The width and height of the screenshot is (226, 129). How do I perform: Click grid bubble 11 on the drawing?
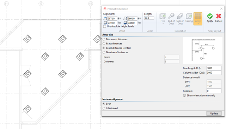6,4
